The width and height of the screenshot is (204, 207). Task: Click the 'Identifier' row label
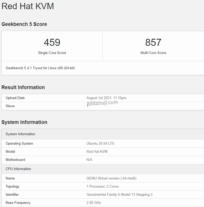tap(12, 195)
